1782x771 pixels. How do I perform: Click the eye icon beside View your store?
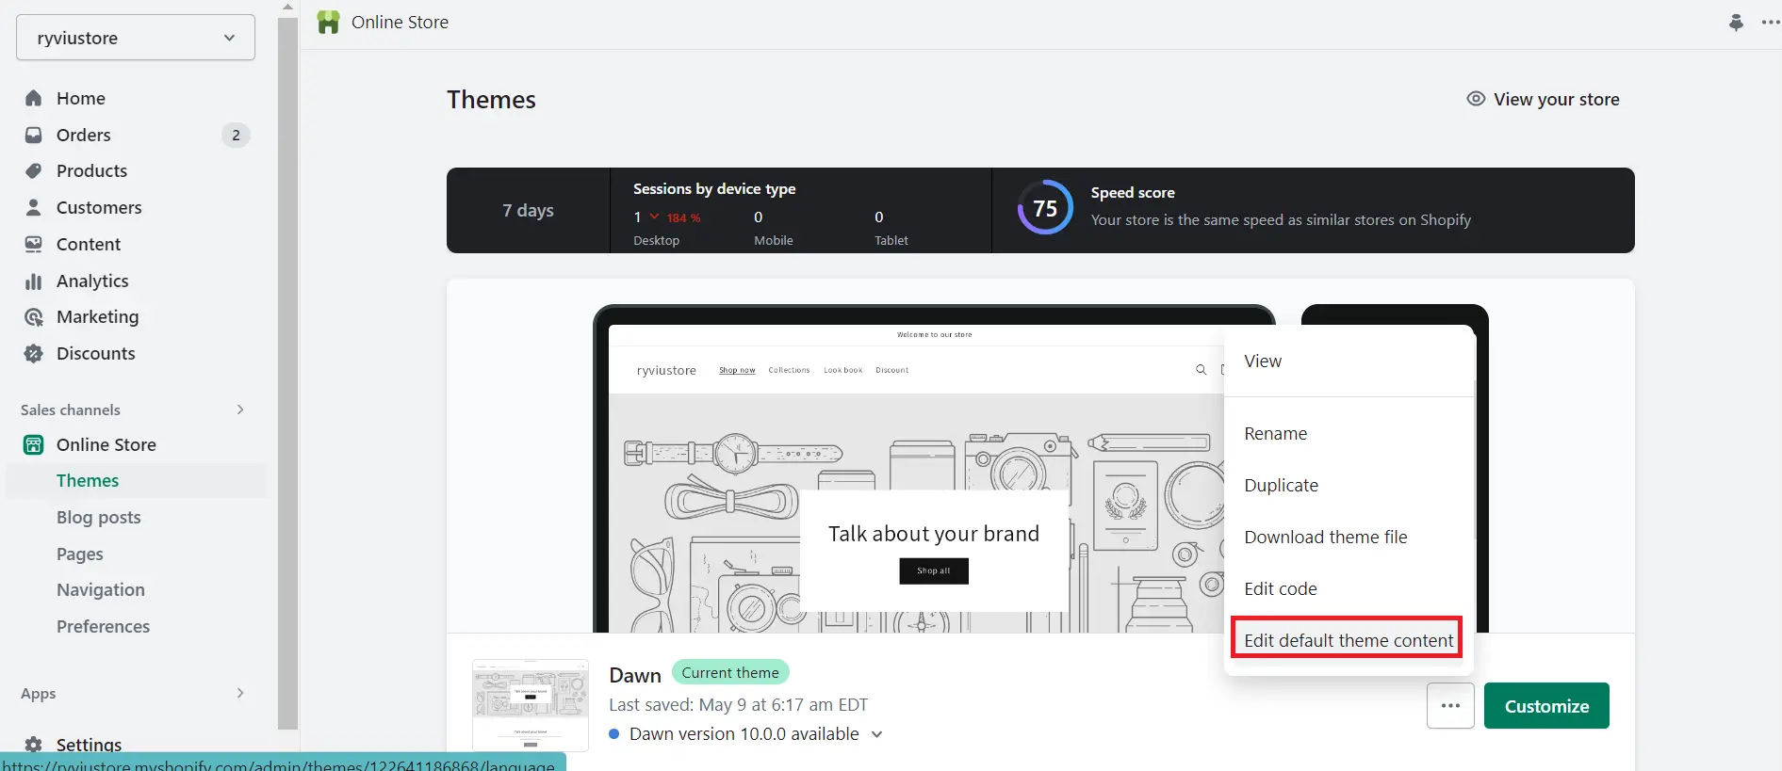1476,99
